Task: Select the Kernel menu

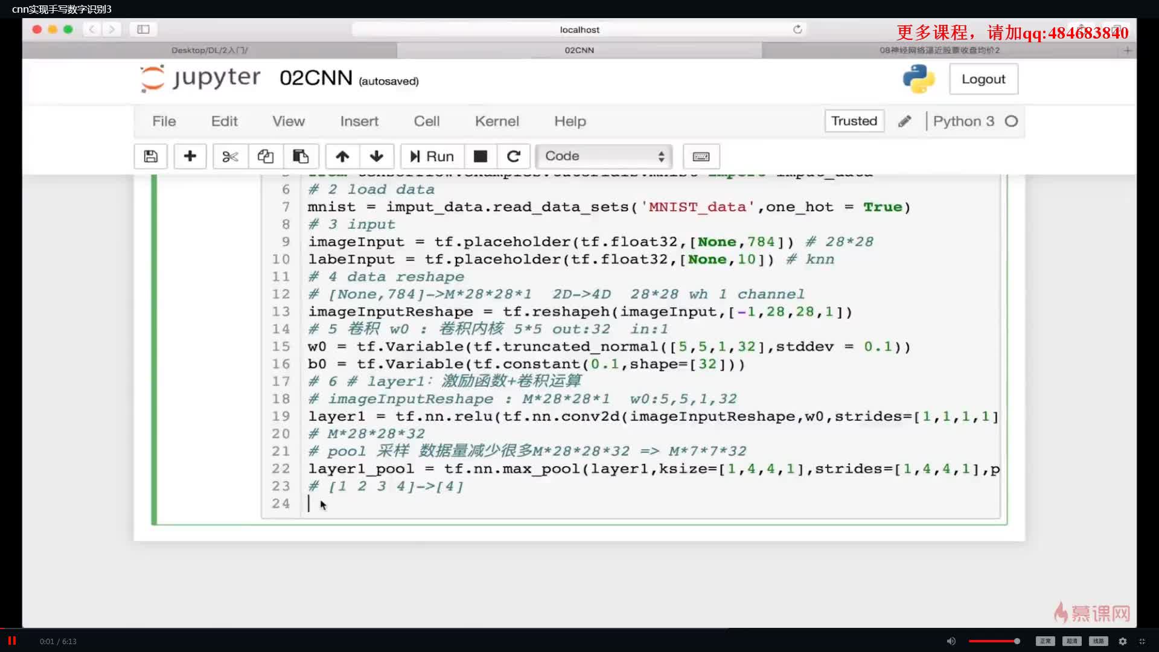Action: pos(497,120)
